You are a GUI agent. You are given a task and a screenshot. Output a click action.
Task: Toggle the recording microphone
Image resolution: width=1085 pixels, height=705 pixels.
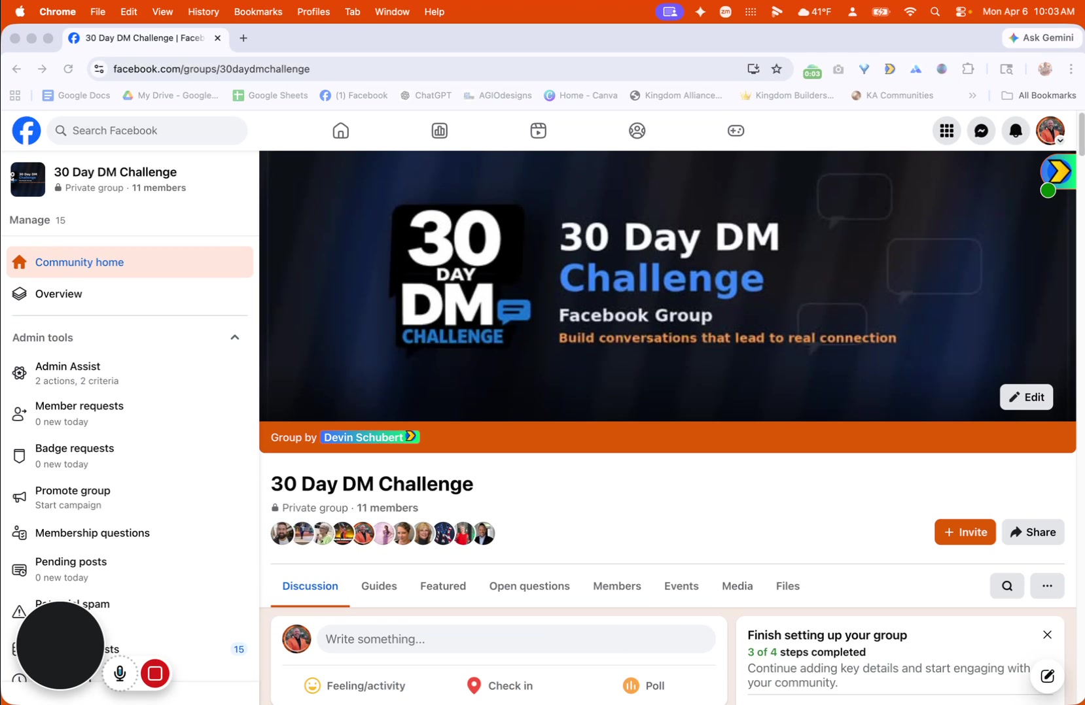click(120, 673)
